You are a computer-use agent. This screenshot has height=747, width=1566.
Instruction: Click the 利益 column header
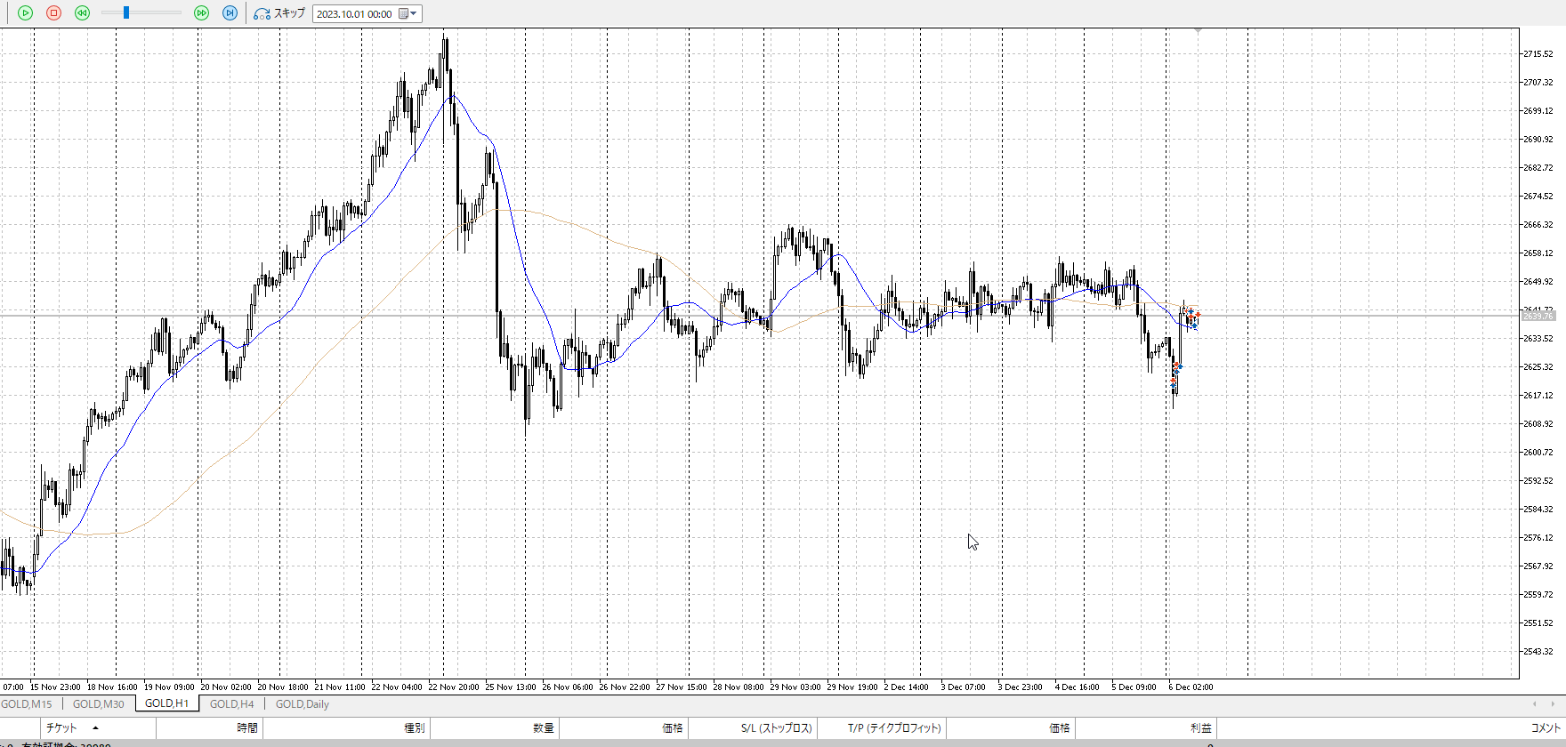click(x=1200, y=728)
